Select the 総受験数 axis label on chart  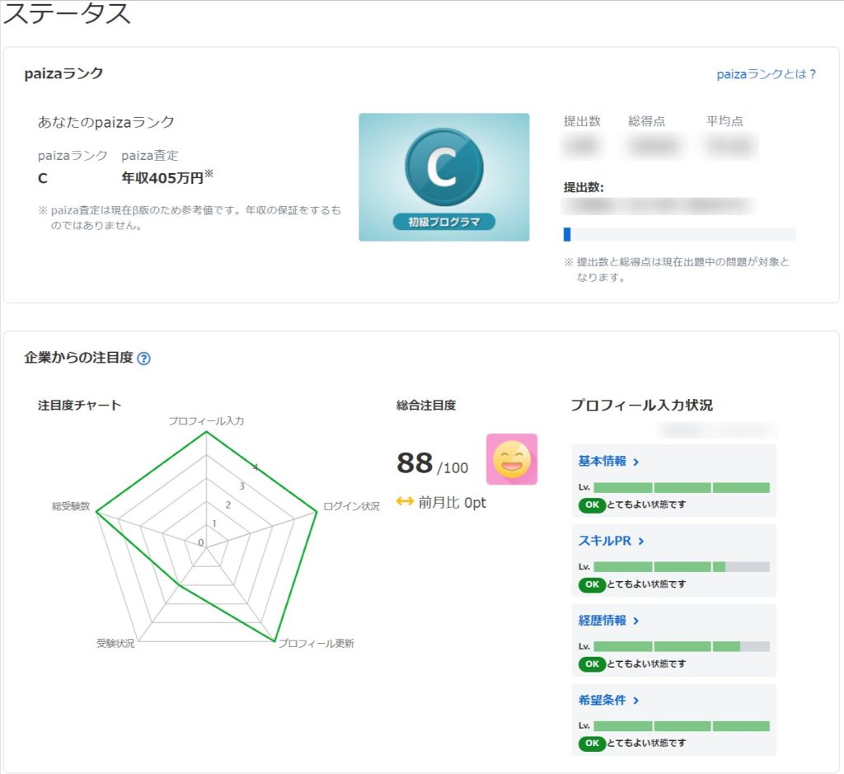[71, 506]
